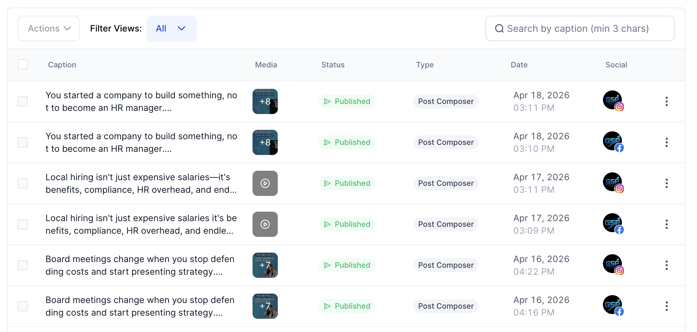Open the Actions dropdown
The width and height of the screenshot is (697, 332).
pyautogui.click(x=49, y=28)
